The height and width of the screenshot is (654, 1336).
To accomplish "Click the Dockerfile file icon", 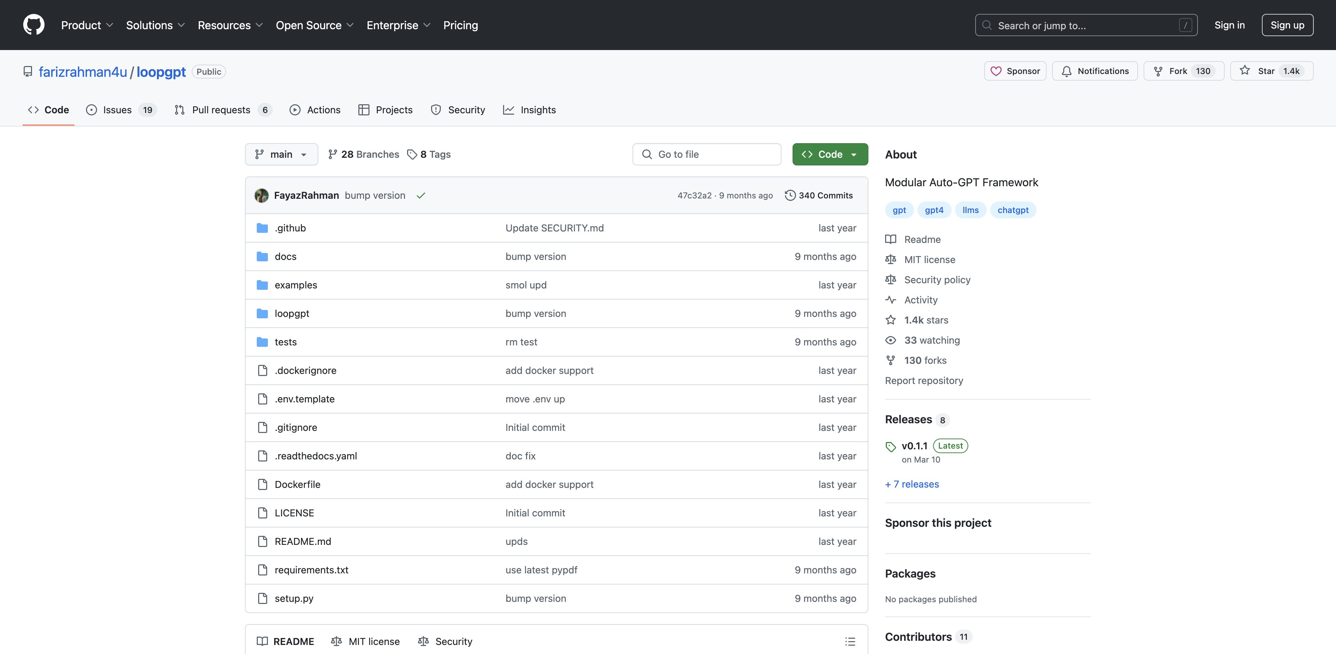I will tap(262, 484).
